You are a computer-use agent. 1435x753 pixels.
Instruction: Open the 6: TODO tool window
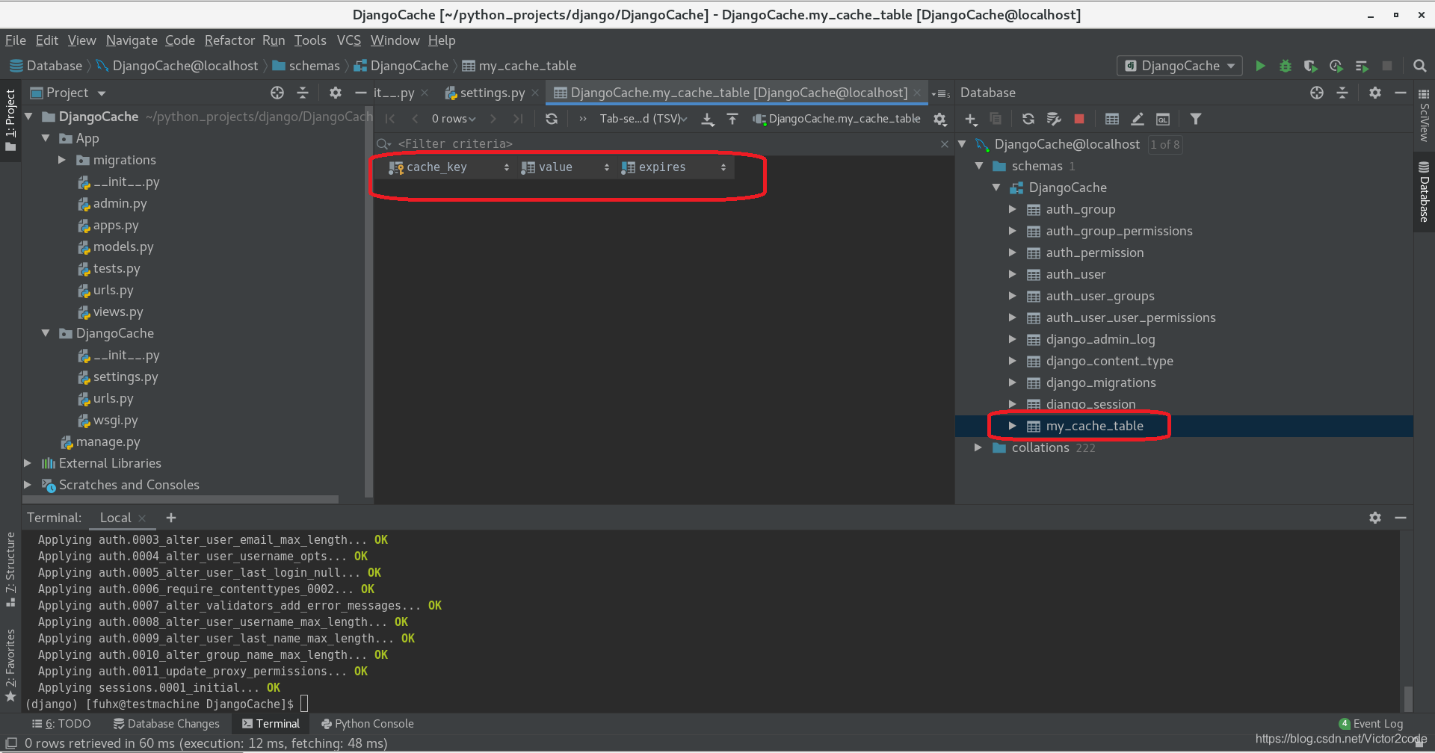point(61,724)
